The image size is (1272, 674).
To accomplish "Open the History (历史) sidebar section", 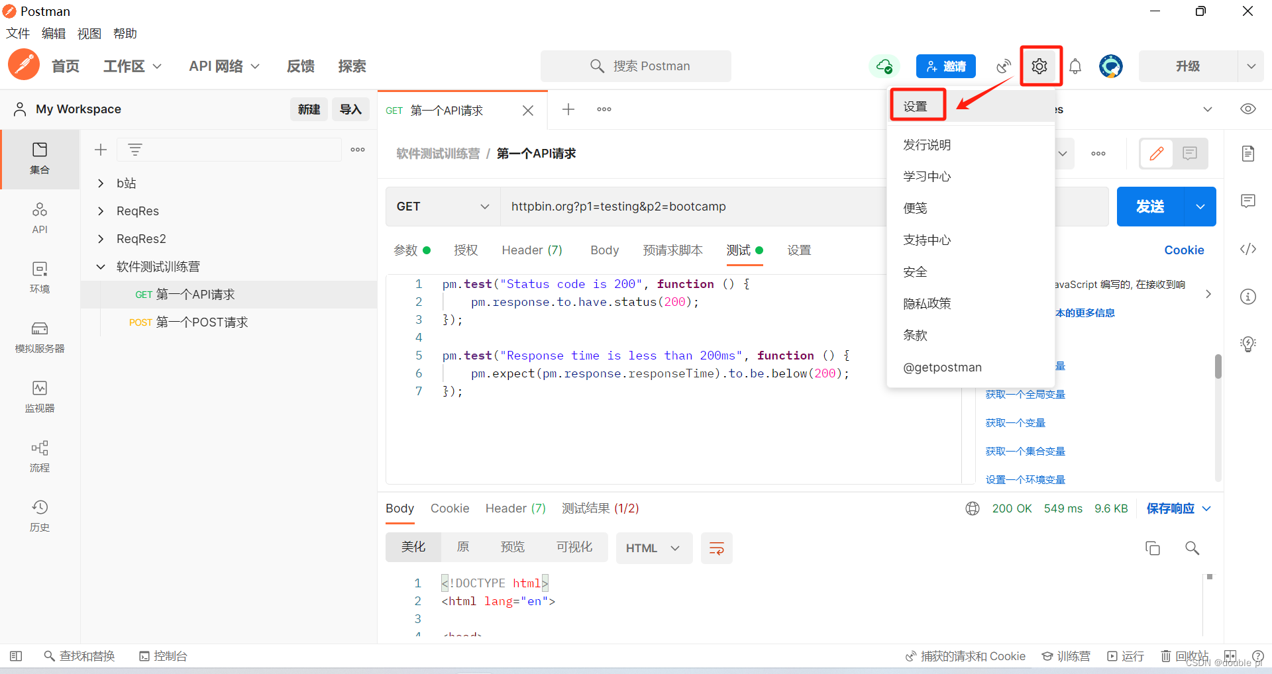I will tap(40, 516).
